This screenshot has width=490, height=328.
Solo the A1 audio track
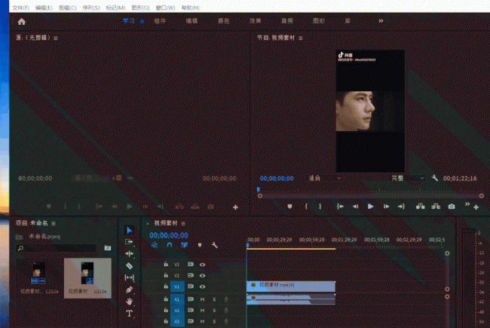[214, 299]
